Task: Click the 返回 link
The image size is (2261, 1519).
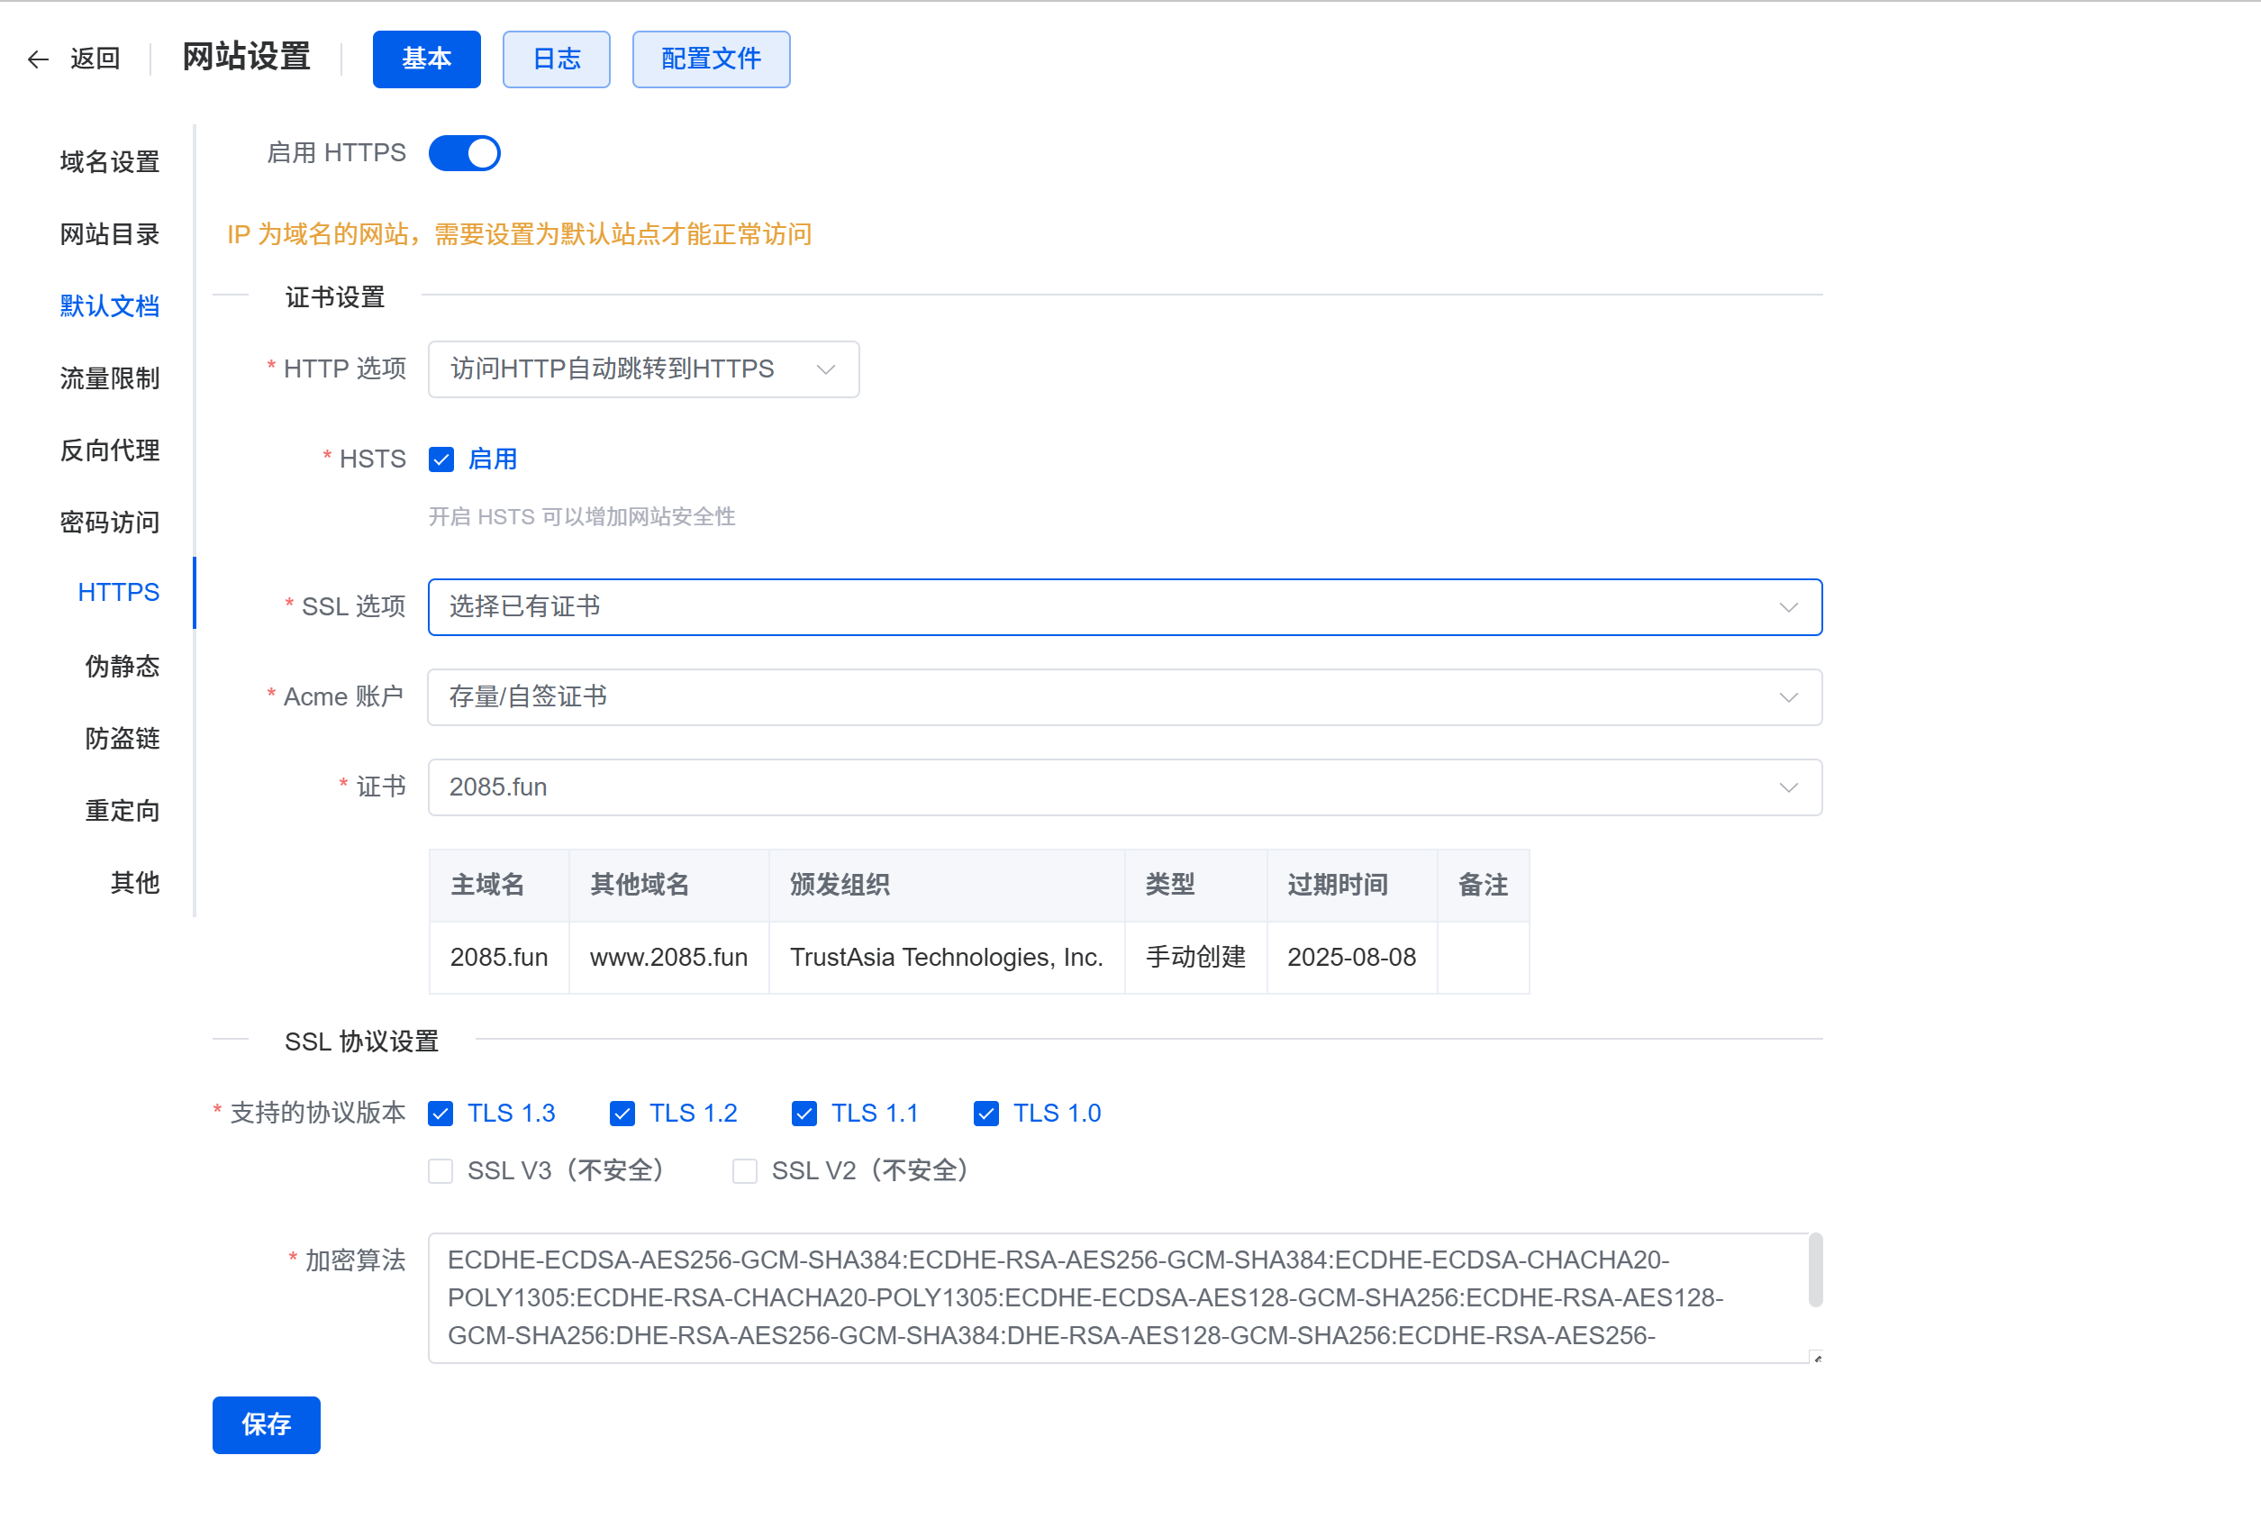Action: click(95, 59)
